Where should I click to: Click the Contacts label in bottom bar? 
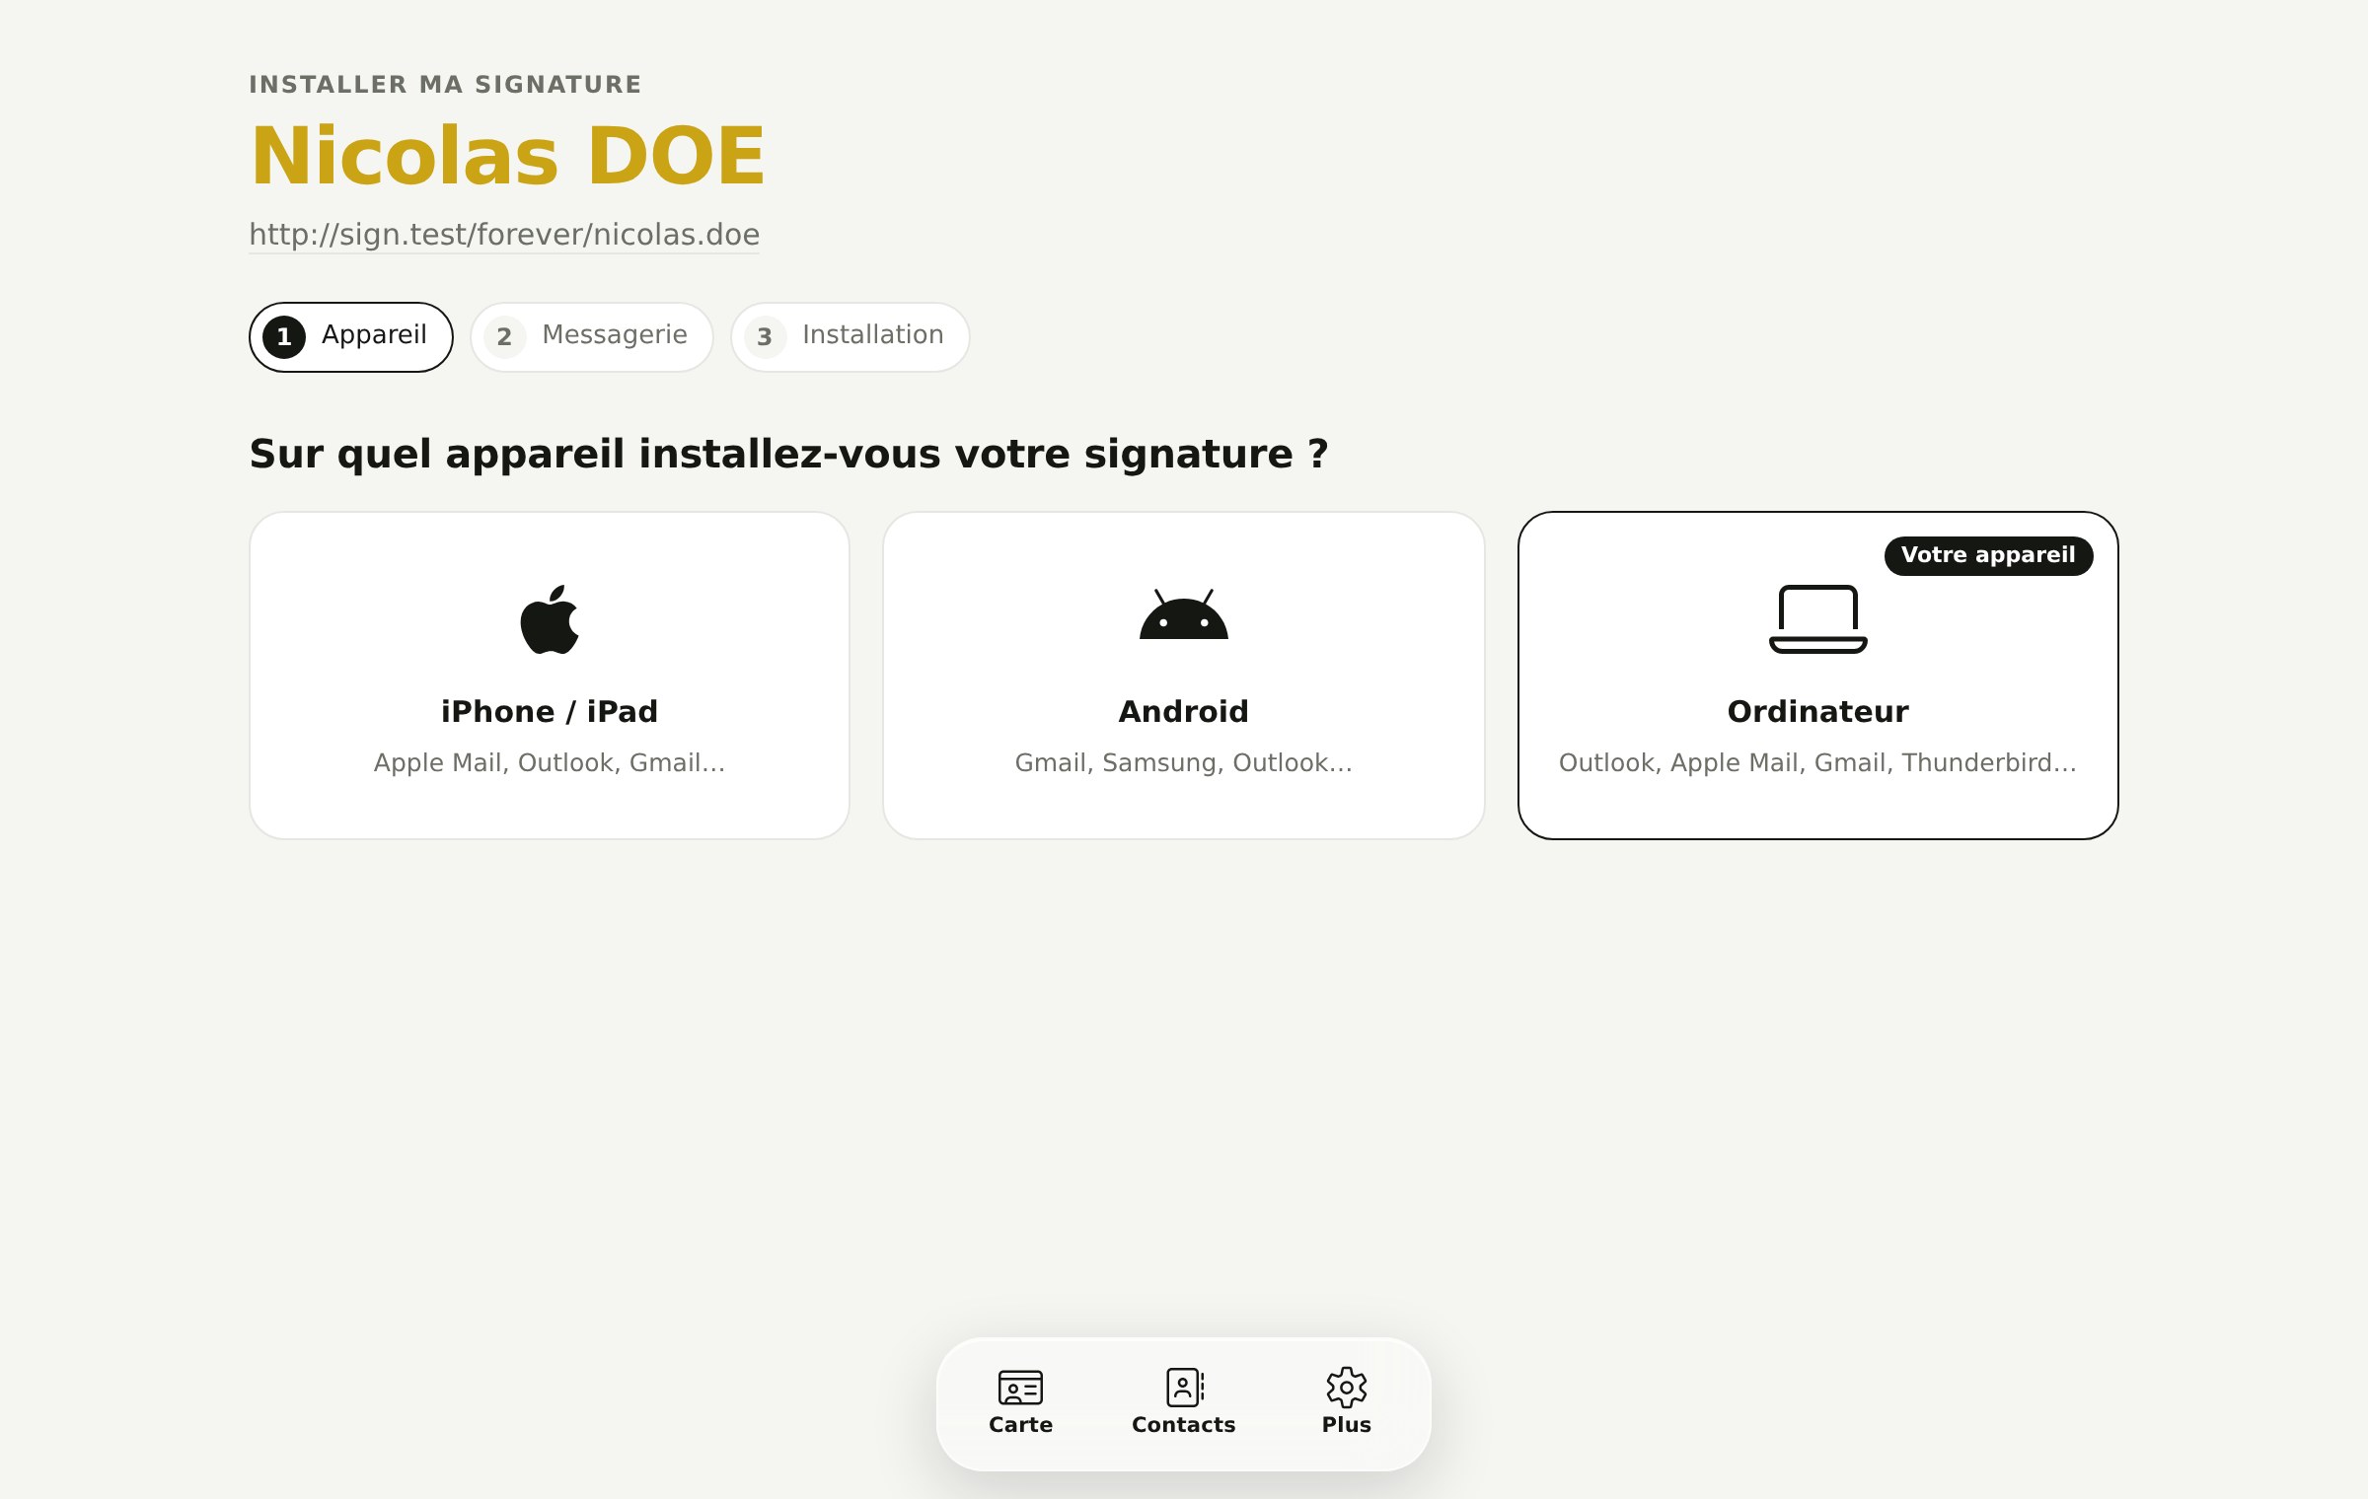pos(1183,1425)
